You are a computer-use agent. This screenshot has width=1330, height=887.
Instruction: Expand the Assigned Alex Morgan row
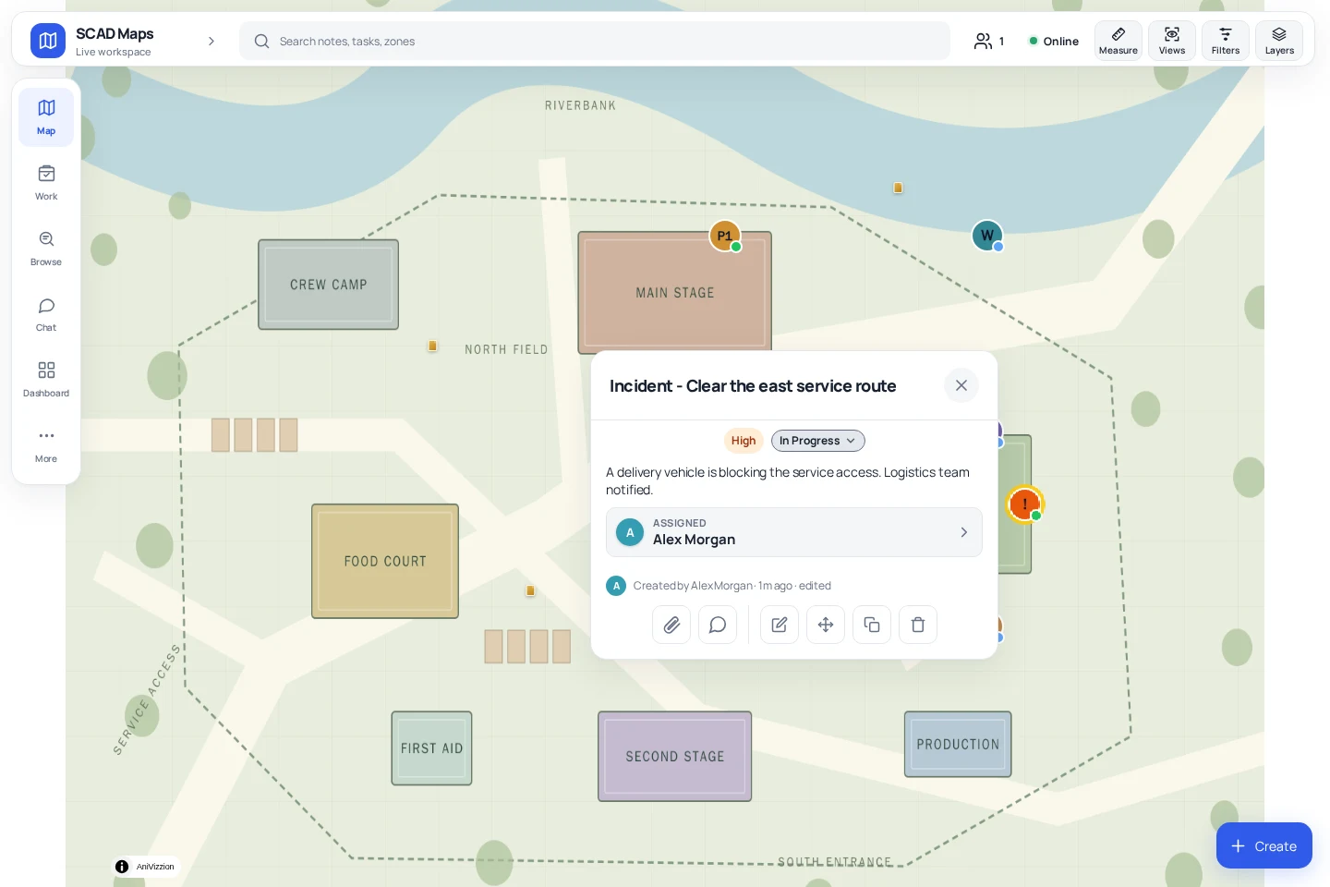794,532
